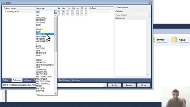190x107 pixels.
Task: Click the Revert button
Action: point(129,85)
